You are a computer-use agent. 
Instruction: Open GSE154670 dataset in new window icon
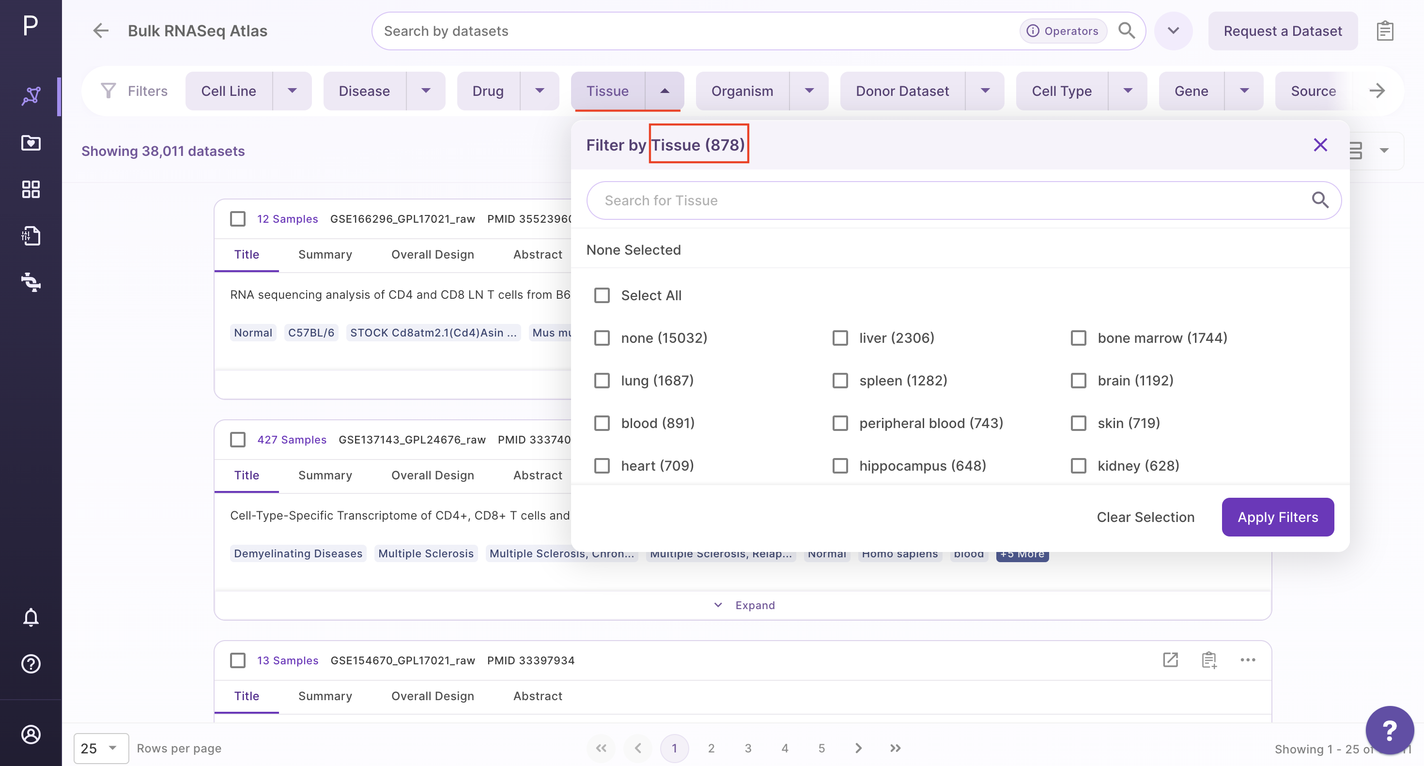[x=1170, y=660]
